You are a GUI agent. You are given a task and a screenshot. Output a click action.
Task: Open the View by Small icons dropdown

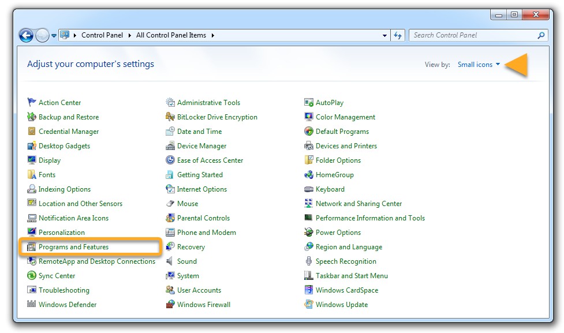click(x=479, y=65)
